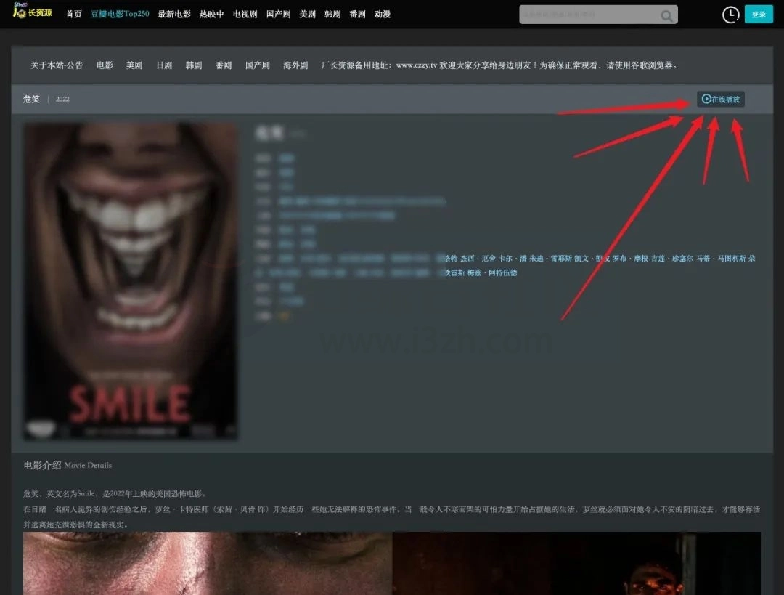Click the Smile movie poster thumbnail
Image resolution: width=784 pixels, height=595 pixels.
click(131, 280)
